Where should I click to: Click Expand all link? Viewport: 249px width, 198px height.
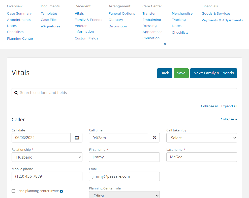coord(229,106)
